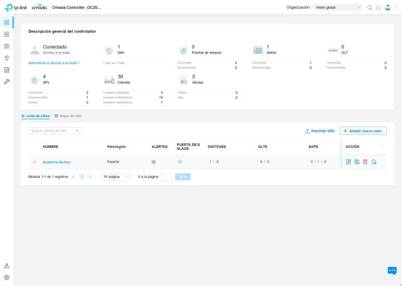
Task: Click Añadir nuevo sitio button
Action: pyautogui.click(x=363, y=131)
